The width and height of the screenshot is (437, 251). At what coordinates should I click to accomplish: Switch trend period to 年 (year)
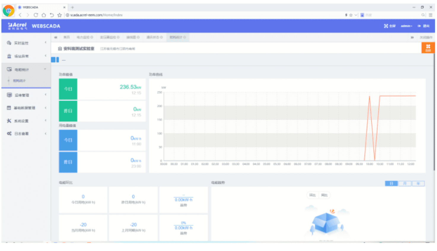418,184
